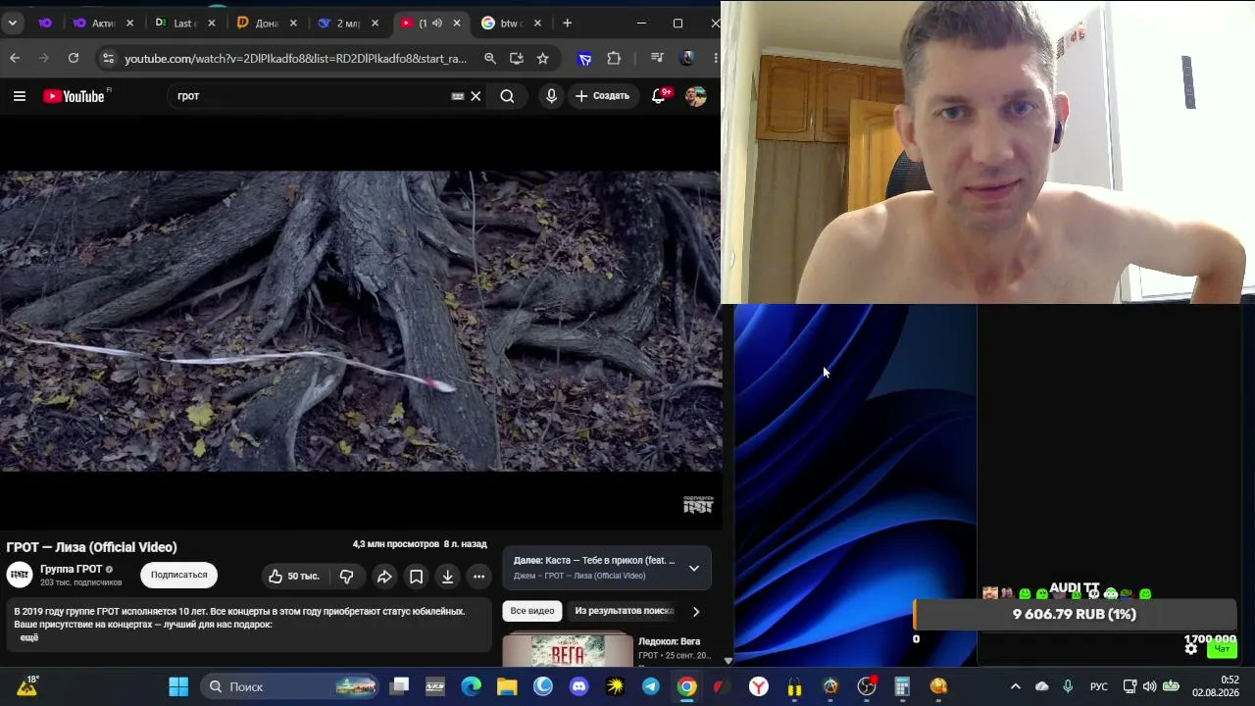
Task: Install the app via the address bar icon
Action: pos(517,59)
